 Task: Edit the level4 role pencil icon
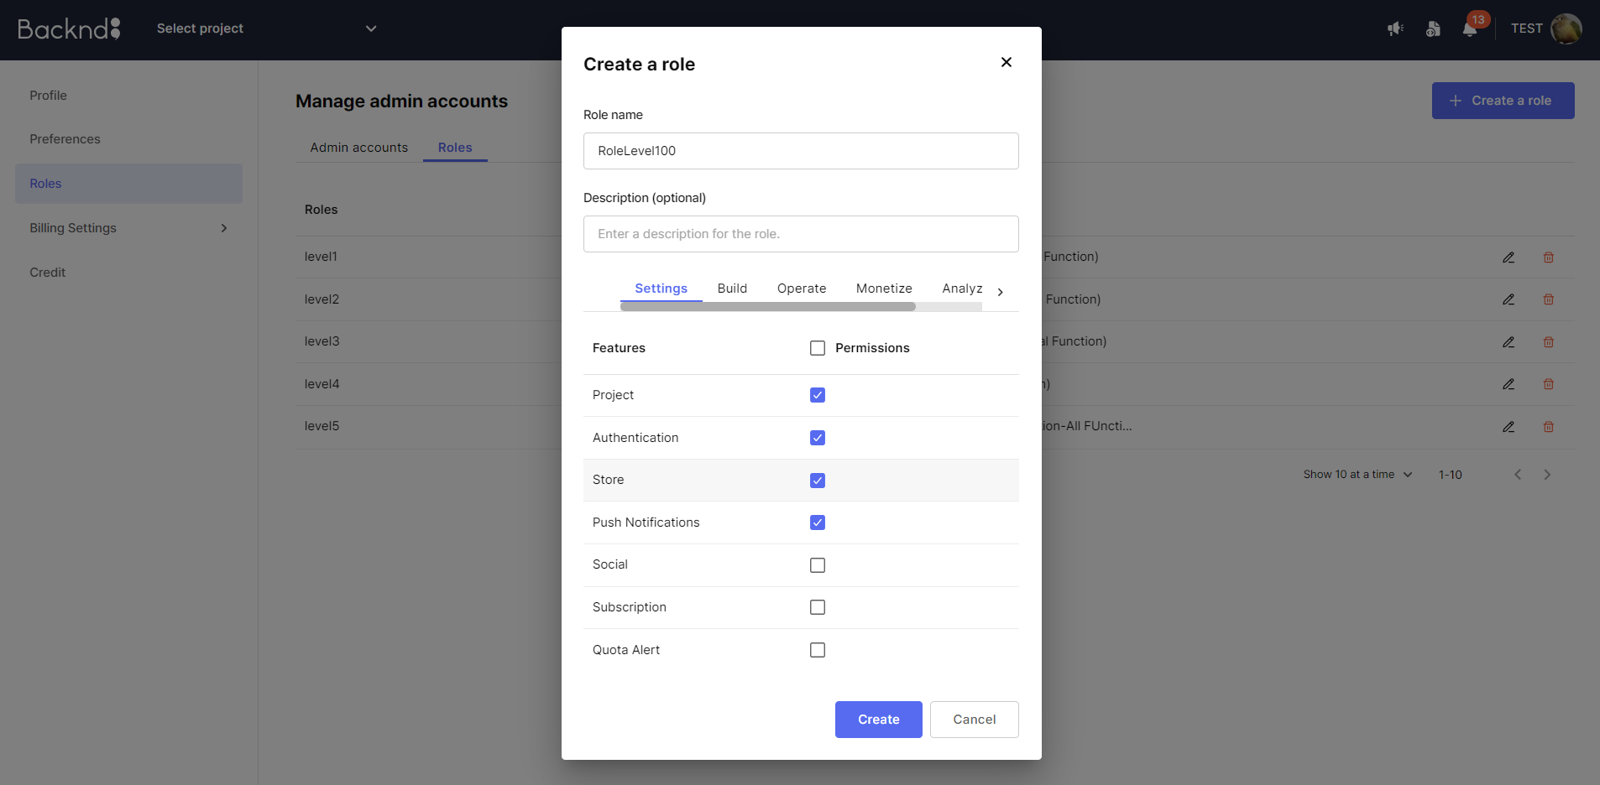[x=1508, y=384]
